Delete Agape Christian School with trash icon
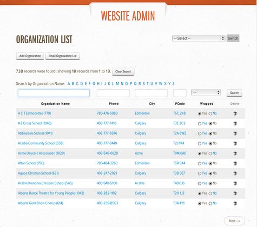257x227 pixels. click(235, 173)
